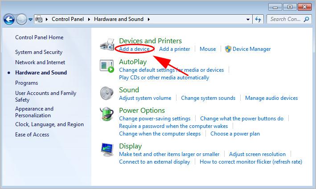Click the Back navigation arrow button
The height and width of the screenshot is (189, 316).
9,20
